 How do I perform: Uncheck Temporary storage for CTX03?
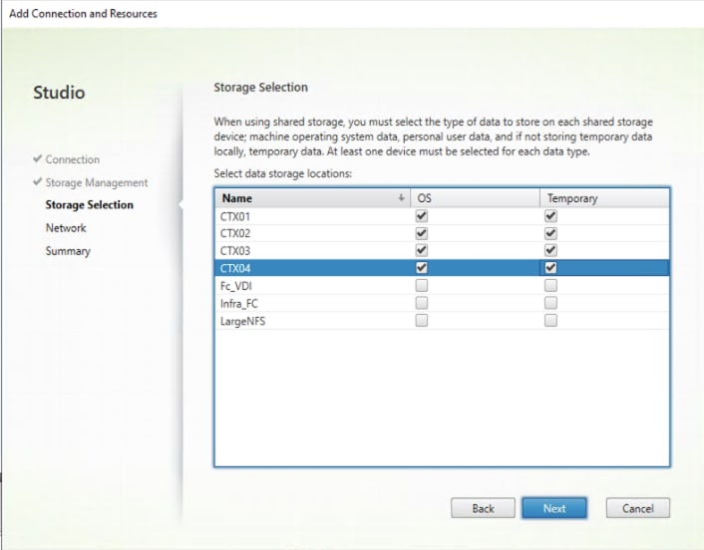[550, 250]
